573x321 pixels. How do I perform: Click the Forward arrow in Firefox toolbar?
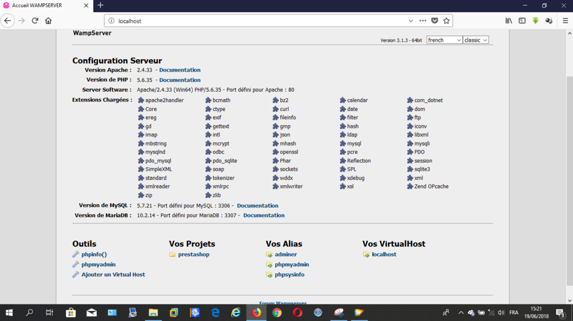(x=22, y=21)
